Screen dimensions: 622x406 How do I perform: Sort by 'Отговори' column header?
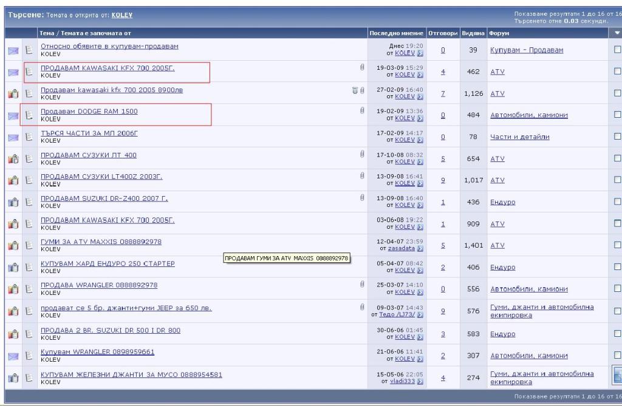443,33
